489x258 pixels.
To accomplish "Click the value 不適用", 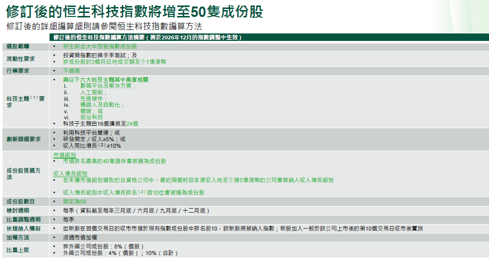I will (x=71, y=71).
